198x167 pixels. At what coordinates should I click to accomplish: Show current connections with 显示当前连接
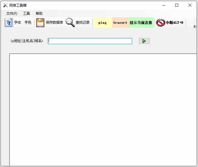pos(141,23)
